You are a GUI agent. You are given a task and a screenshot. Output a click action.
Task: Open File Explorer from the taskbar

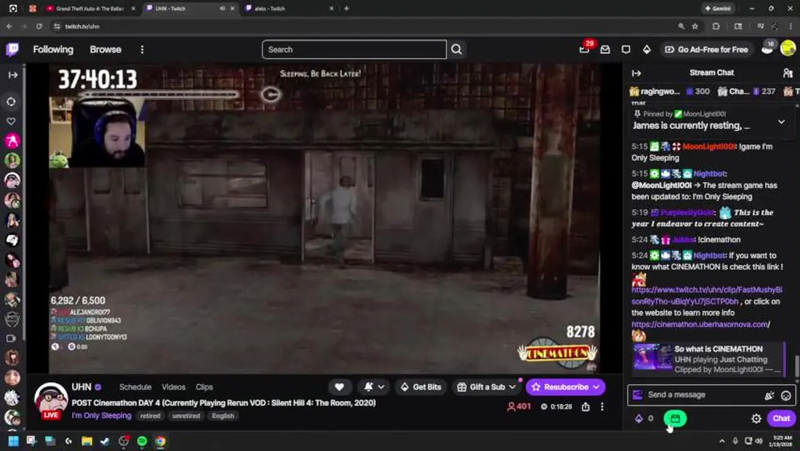[87, 441]
